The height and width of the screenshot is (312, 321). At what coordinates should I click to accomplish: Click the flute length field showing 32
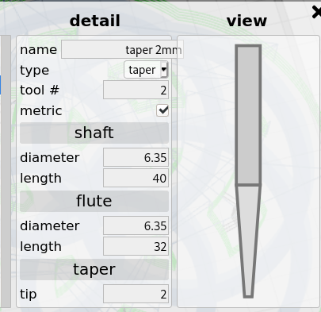tap(136, 246)
